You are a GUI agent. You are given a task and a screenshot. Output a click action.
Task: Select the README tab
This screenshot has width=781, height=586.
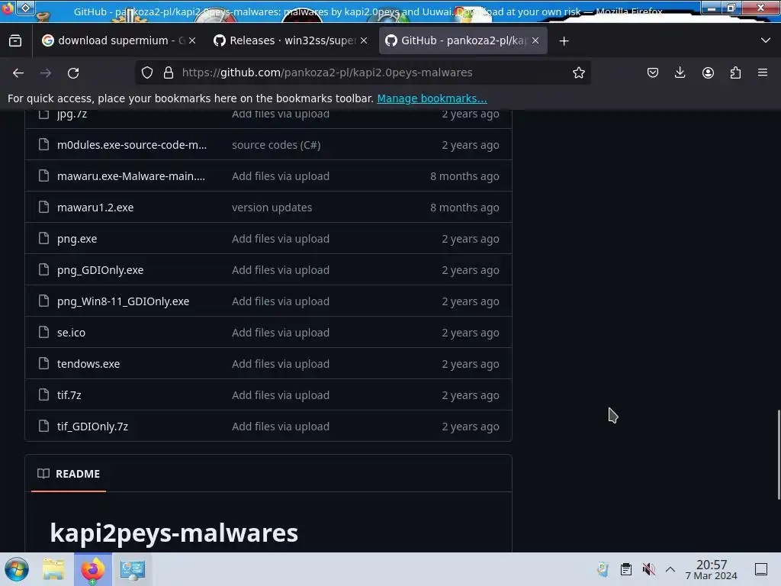(x=69, y=474)
